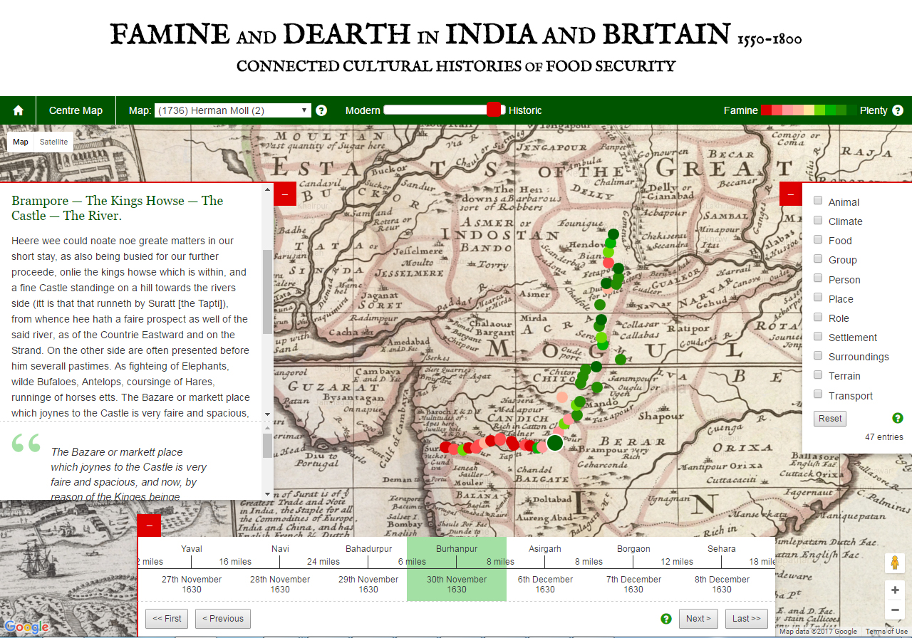Viewport: 912px width, 638px height.
Task: Enable the Transport checkbox
Action: [818, 395]
